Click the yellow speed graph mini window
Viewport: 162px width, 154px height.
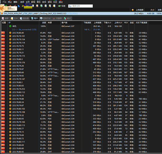[x=28, y=6]
